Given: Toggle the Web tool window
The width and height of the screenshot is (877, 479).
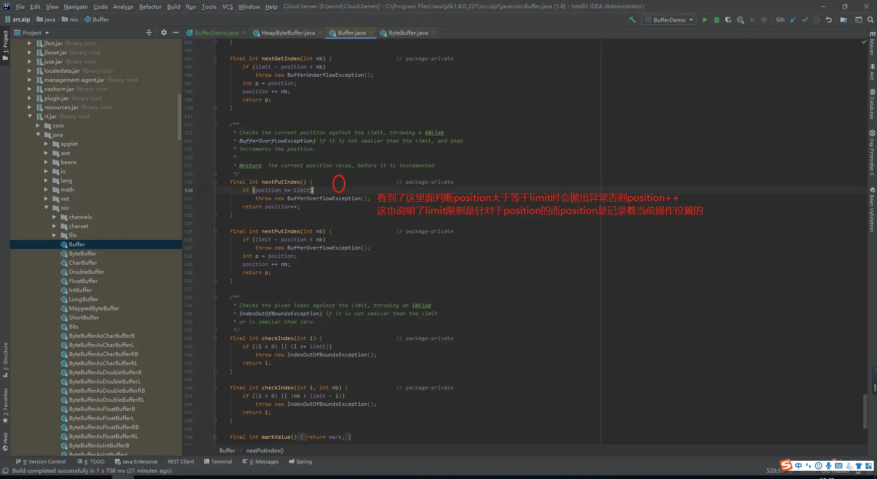Looking at the screenshot, I should 5,442.
